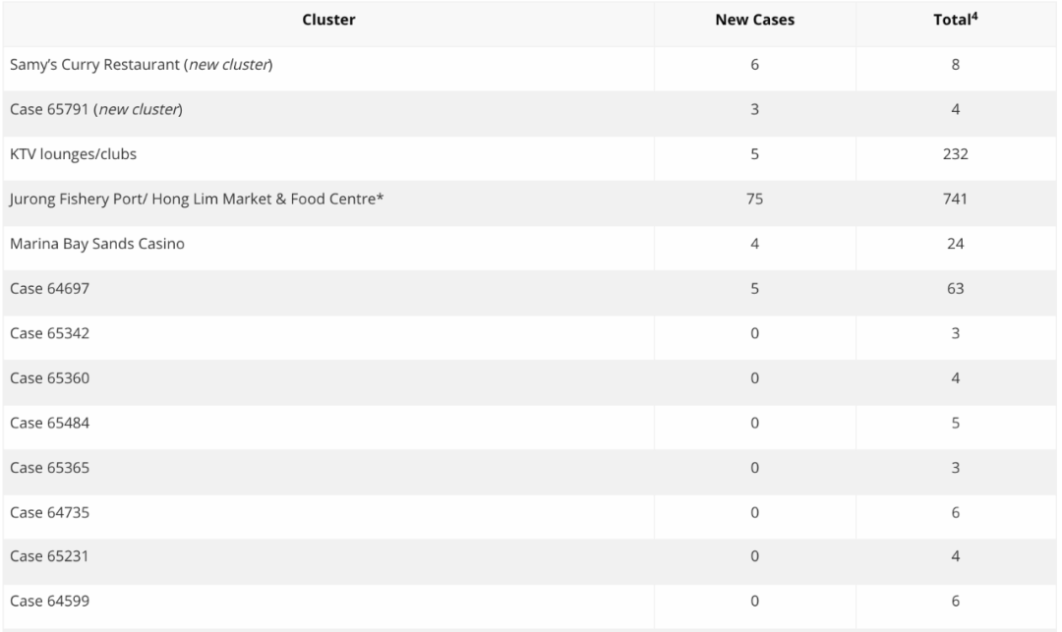Click the Total column header

[955, 20]
